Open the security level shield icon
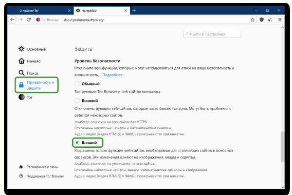Image resolution: width=292 pixels, height=195 pixels. point(262,19)
